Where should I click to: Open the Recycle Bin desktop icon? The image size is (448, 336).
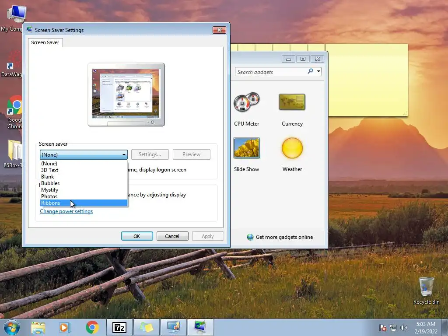click(x=426, y=290)
